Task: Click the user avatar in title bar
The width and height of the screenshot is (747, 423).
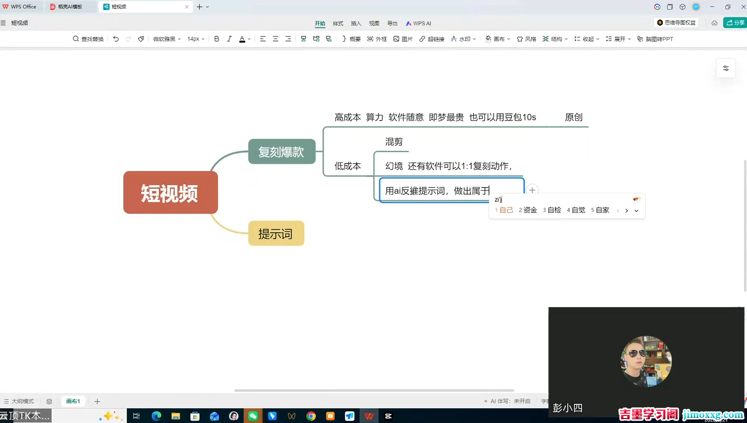Action: (x=696, y=7)
